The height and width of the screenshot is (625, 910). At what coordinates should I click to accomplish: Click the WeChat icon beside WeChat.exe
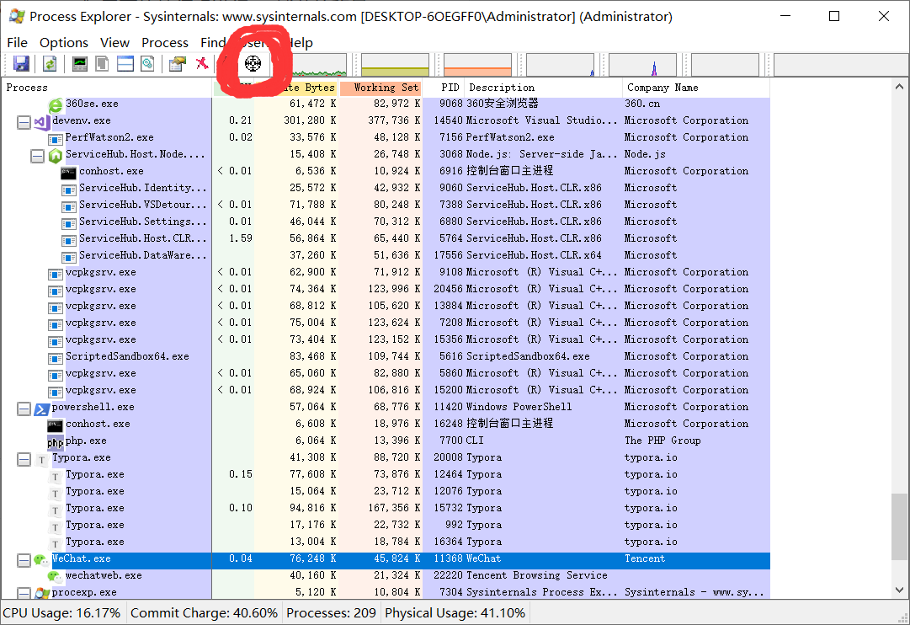[41, 560]
